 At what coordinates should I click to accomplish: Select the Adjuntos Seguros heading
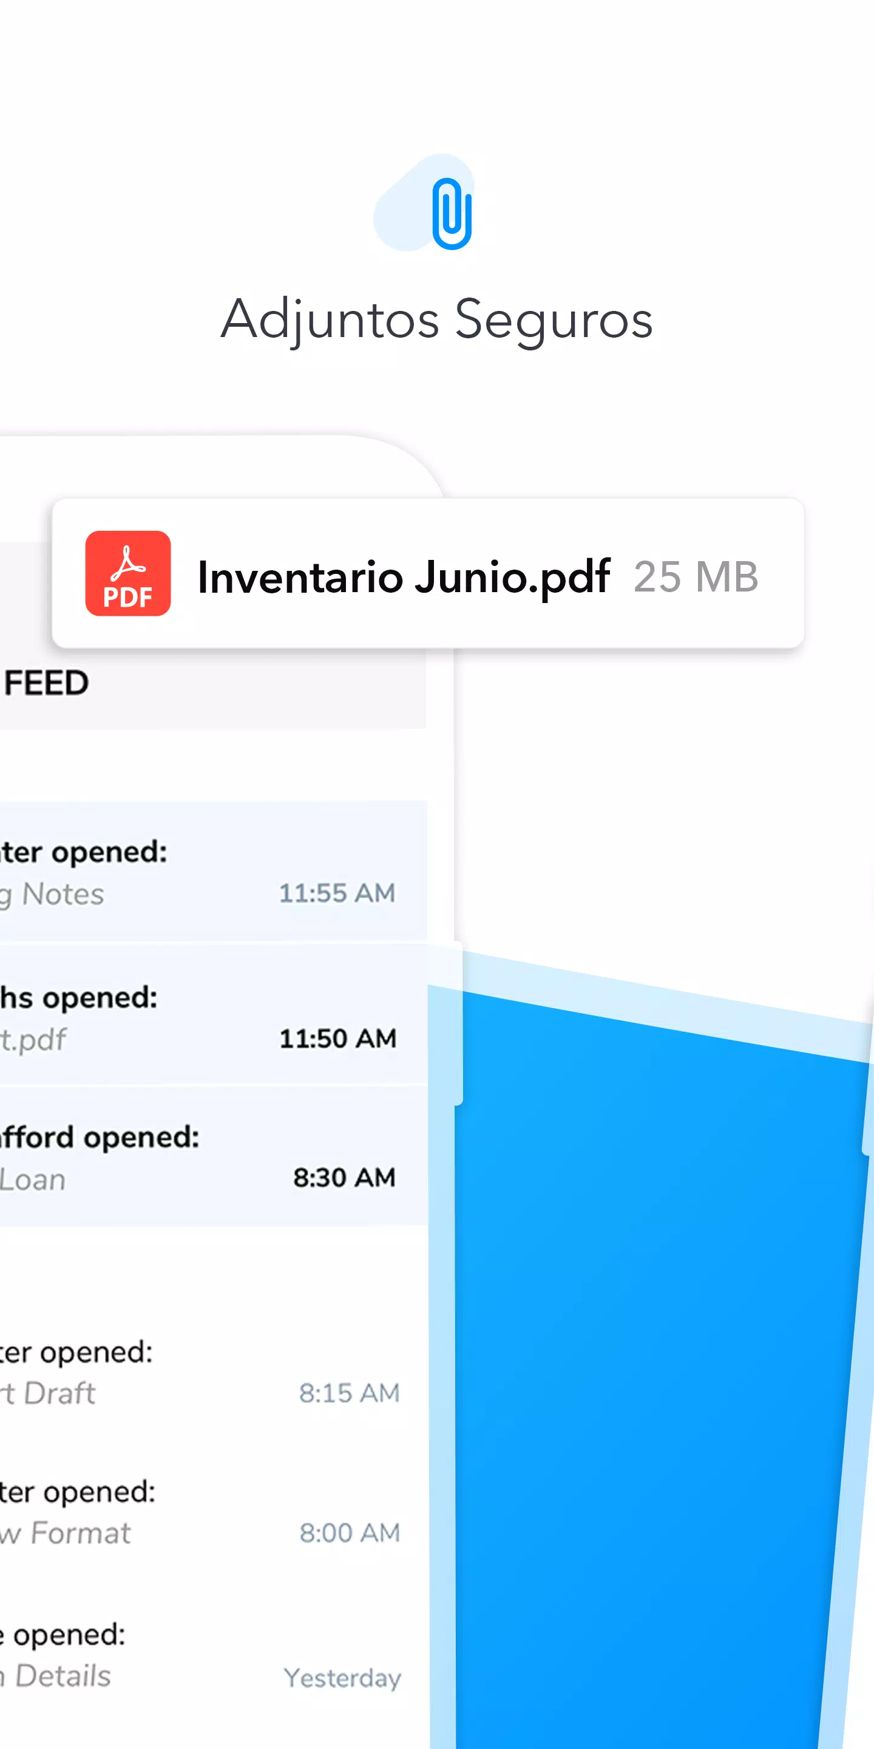(x=437, y=320)
